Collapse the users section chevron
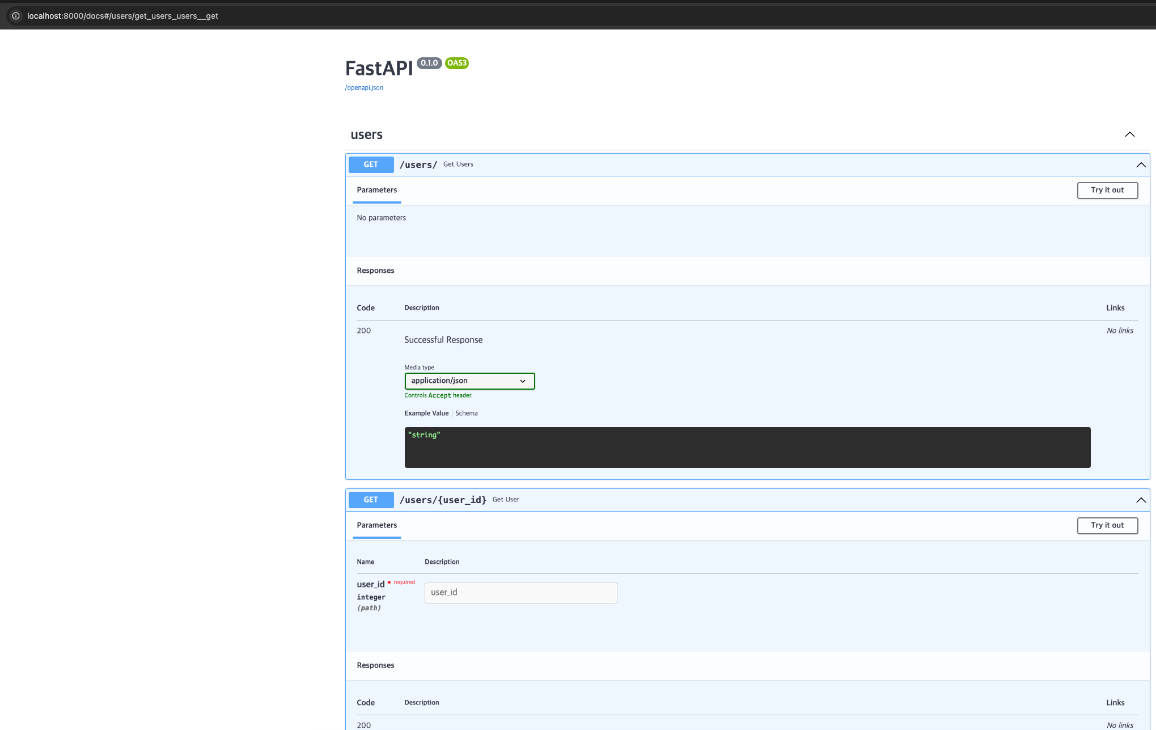Viewport: 1156px width, 730px height. [1129, 134]
